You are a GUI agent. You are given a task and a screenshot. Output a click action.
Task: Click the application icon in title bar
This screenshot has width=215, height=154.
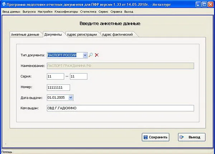pos(4,4)
